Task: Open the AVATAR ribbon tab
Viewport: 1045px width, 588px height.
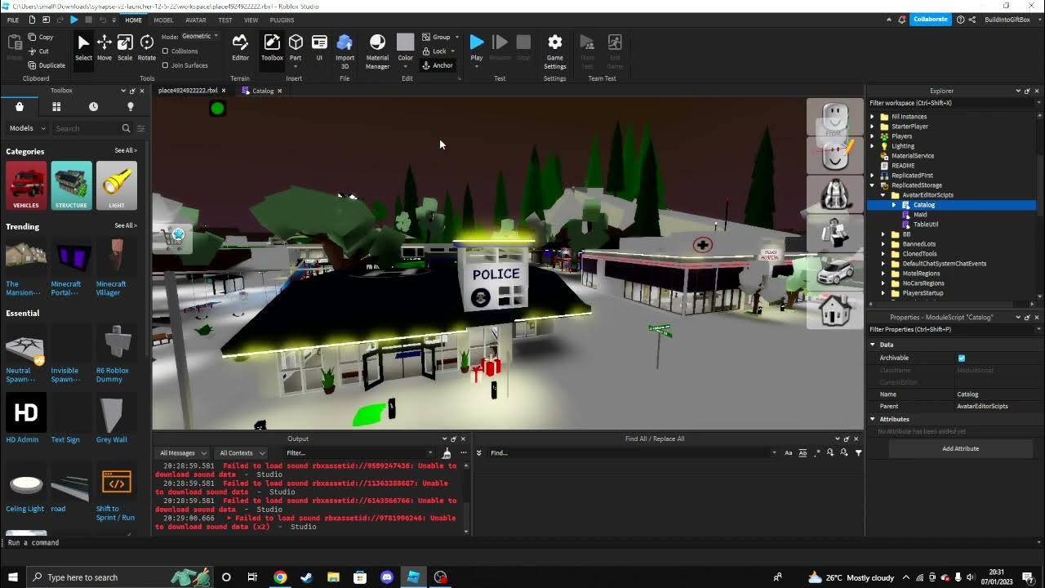Action: 196,20
